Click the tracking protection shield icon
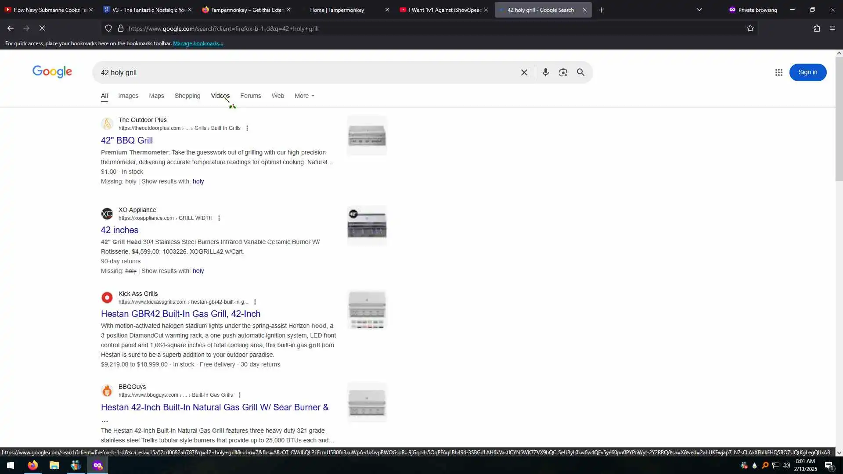This screenshot has height=474, width=843. point(108,29)
